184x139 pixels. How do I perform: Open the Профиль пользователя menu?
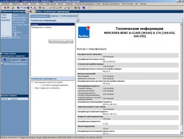[111, 4]
